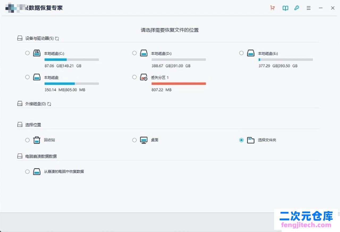The height and width of the screenshot is (232, 340).
Task: Click the 丢失分区 1 label
Action: click(x=160, y=77)
